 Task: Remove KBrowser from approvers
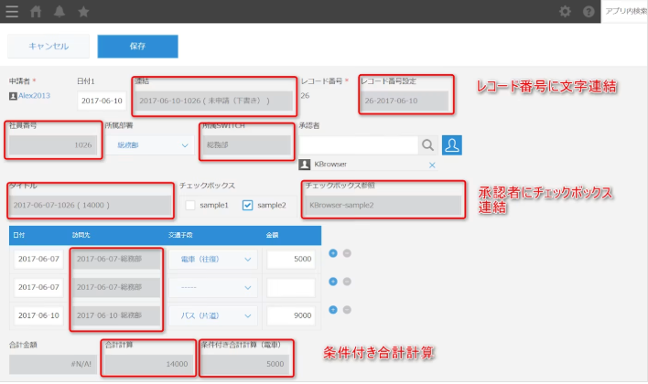(x=432, y=165)
